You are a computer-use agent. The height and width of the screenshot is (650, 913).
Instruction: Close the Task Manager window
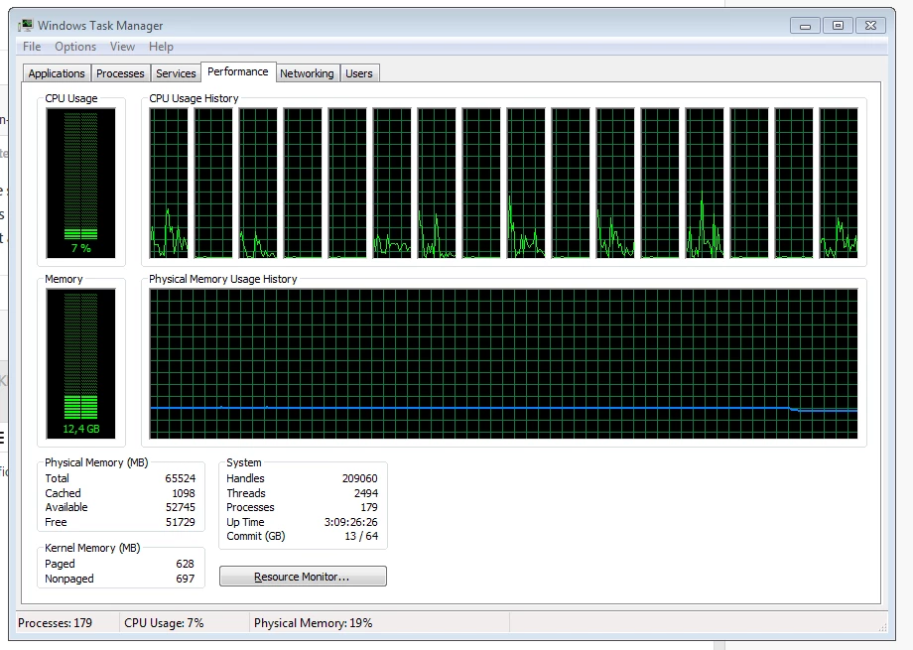(870, 26)
